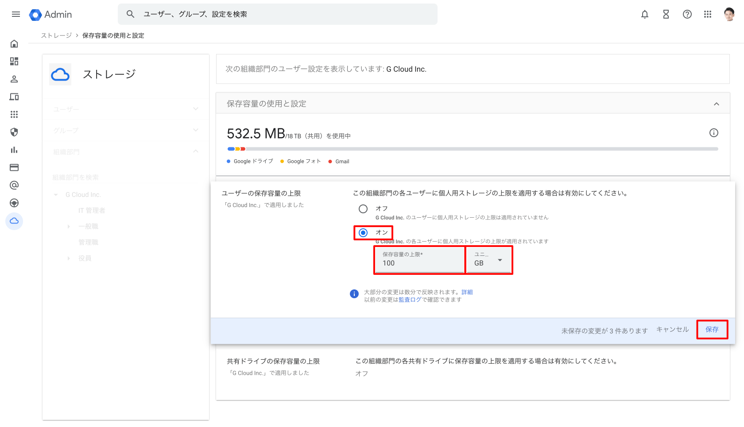Click the 保存容量の上限 input field

coord(419,260)
